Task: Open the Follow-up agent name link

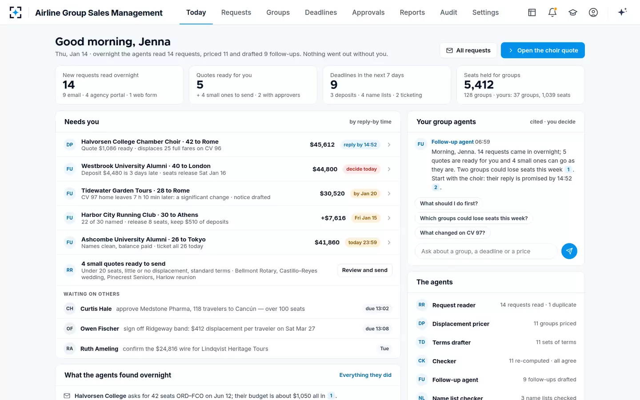Action: pos(452,142)
